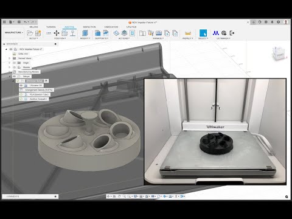The width and height of the screenshot is (292, 219).
Task: Switch to the FABRICATION tab
Action: point(111,27)
